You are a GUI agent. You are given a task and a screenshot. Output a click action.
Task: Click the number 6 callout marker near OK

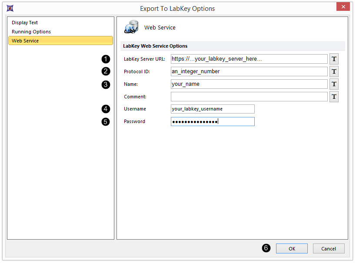click(266, 248)
